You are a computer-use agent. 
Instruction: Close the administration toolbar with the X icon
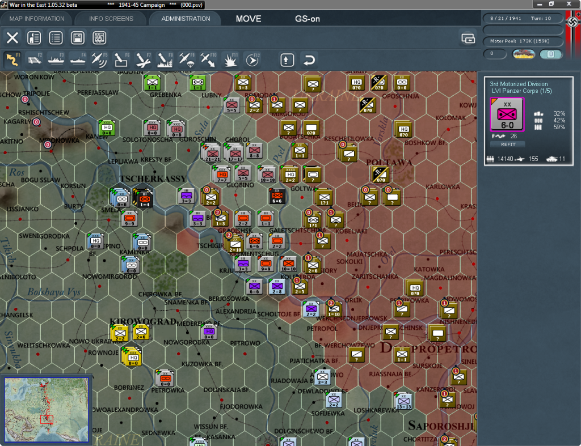tap(12, 38)
